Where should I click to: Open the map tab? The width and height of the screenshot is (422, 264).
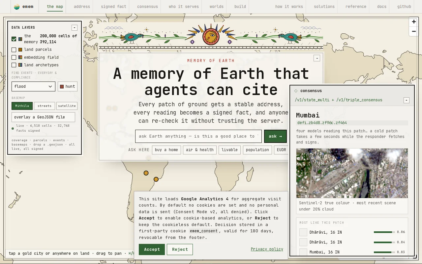point(55,7)
